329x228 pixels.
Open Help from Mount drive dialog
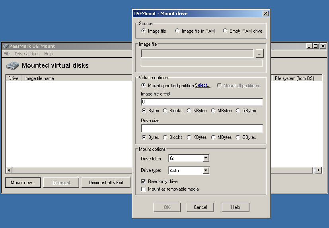tap(236, 207)
